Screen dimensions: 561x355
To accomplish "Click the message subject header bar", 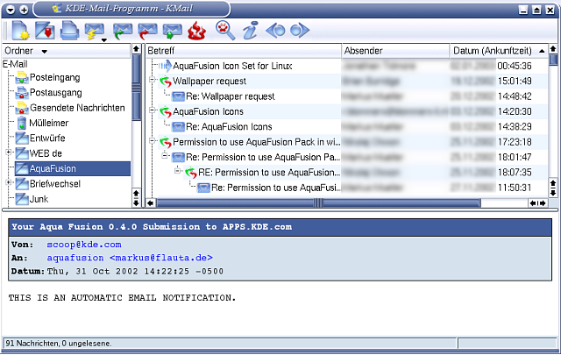I will [x=280, y=227].
